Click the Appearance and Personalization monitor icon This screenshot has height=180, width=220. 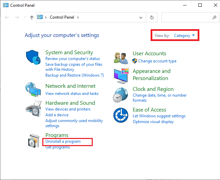click(121, 76)
